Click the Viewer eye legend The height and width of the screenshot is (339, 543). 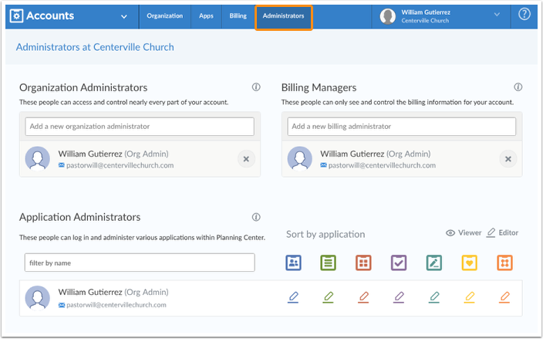point(464,233)
